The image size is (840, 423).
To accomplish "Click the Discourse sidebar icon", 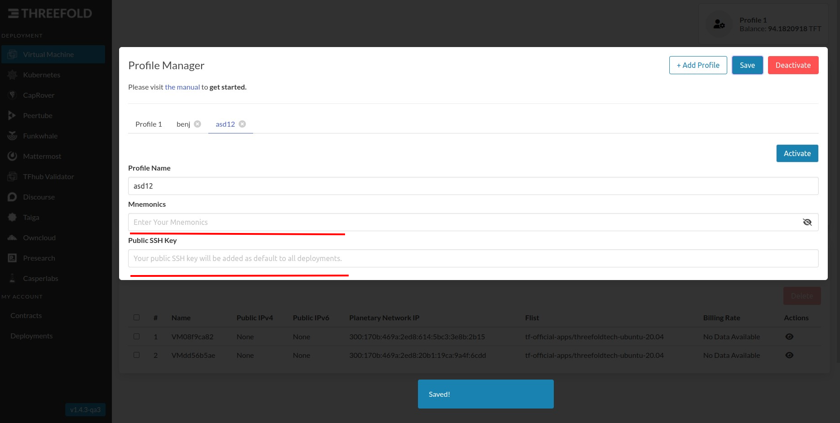I will tap(12, 197).
